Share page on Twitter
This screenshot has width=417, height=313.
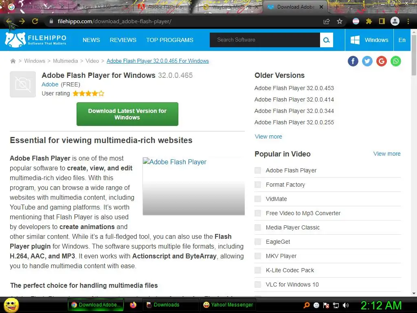(x=367, y=61)
